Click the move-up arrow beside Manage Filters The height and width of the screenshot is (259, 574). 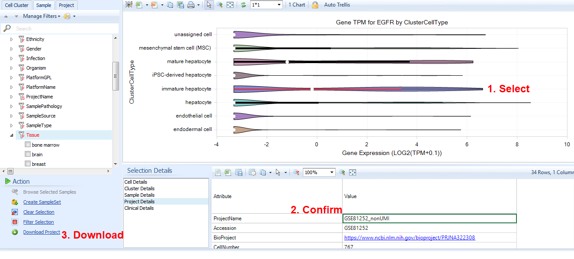click(6, 16)
